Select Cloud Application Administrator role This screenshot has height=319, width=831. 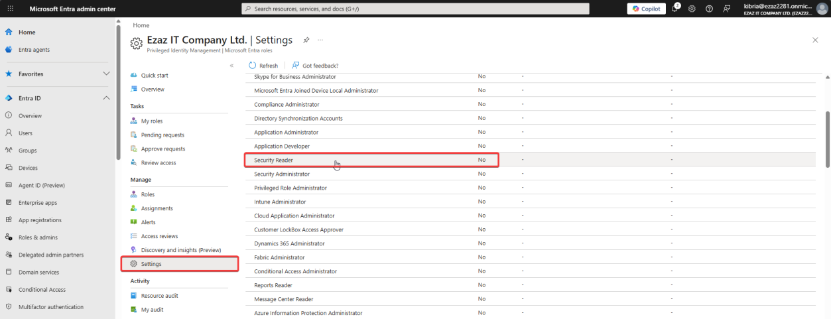[531, 216]
